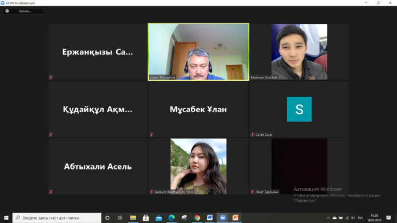Open the notification center icon
The image size is (397, 223).
pyautogui.click(x=388, y=218)
